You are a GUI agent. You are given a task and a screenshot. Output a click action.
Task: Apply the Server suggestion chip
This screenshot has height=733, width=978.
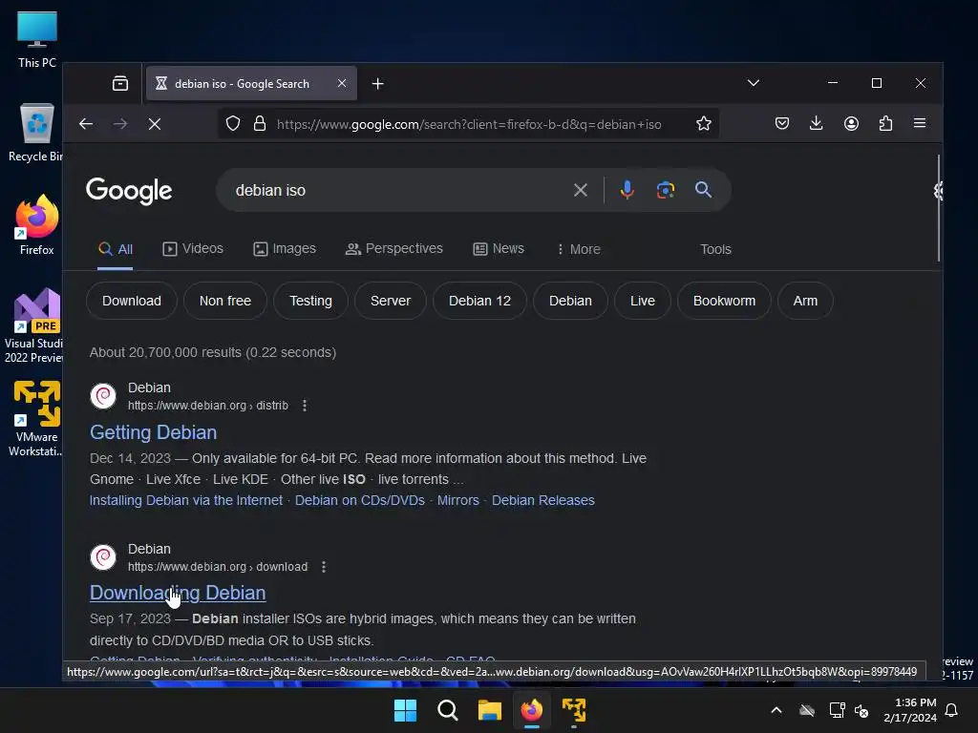(x=391, y=301)
